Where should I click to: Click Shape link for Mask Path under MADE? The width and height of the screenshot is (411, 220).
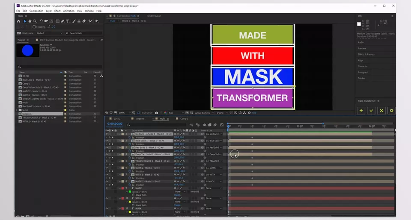[x=177, y=195]
